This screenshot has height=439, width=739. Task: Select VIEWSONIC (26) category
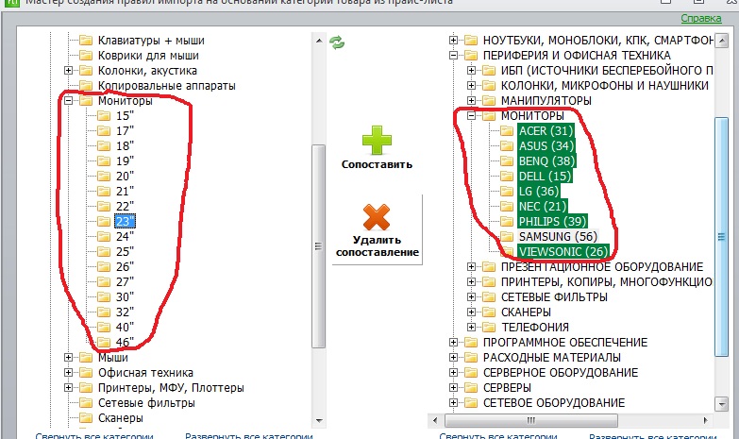pos(563,251)
